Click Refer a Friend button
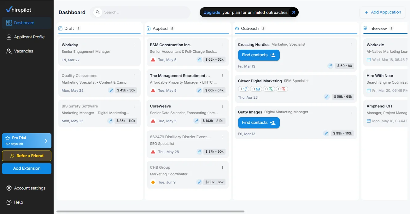410x214 pixels. (x=26, y=156)
